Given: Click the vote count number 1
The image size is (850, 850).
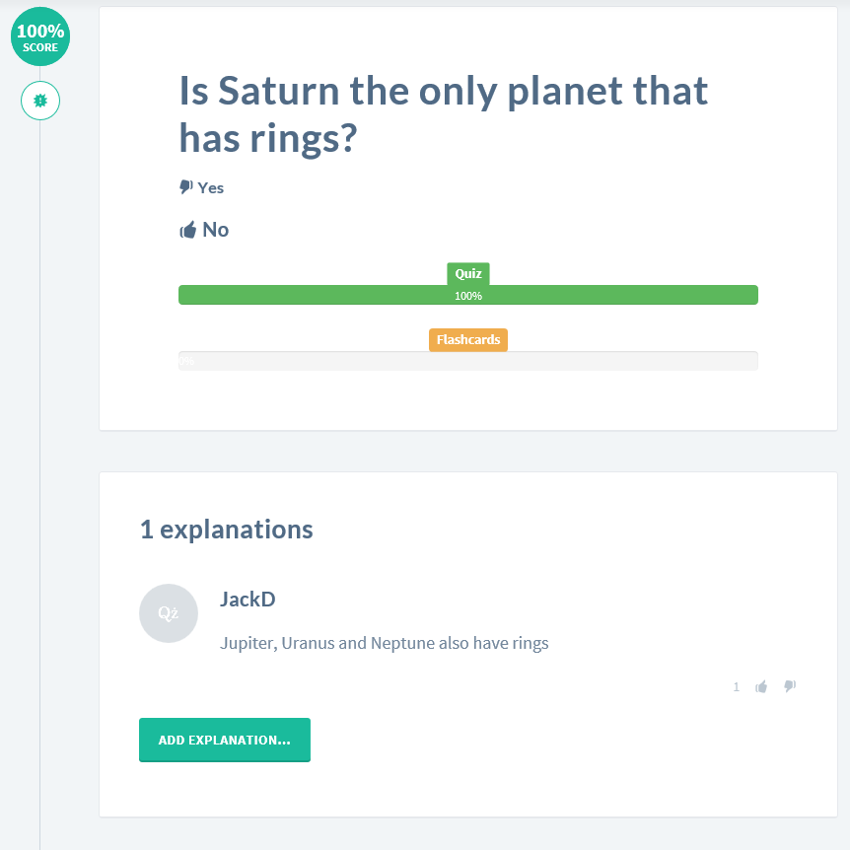Looking at the screenshot, I should click(736, 687).
